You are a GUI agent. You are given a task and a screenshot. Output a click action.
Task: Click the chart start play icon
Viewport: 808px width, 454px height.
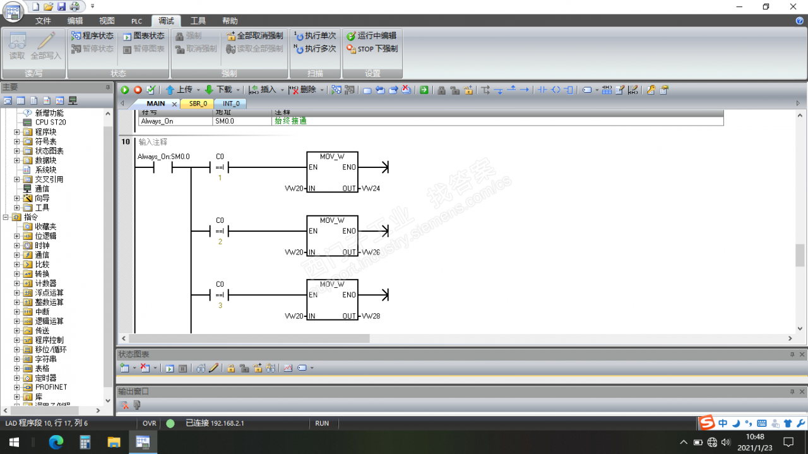pos(170,368)
